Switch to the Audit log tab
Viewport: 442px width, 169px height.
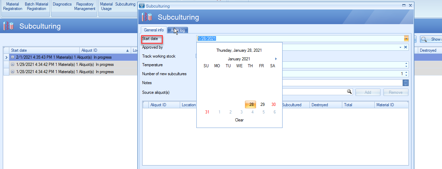point(178,30)
